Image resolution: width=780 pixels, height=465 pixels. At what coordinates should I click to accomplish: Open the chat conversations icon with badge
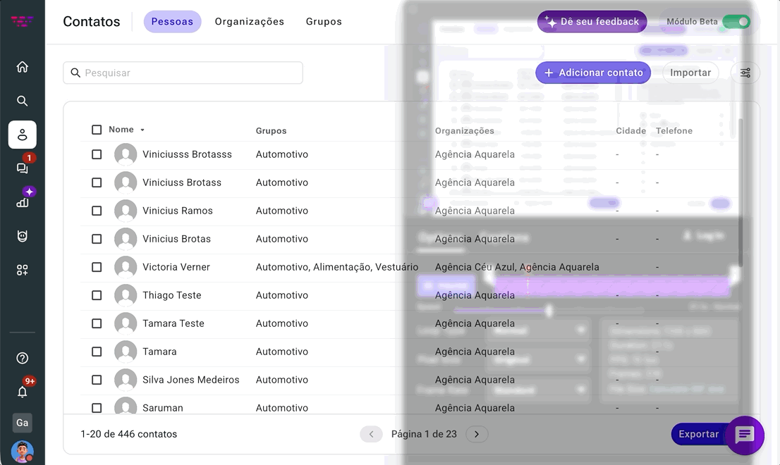pyautogui.click(x=23, y=168)
